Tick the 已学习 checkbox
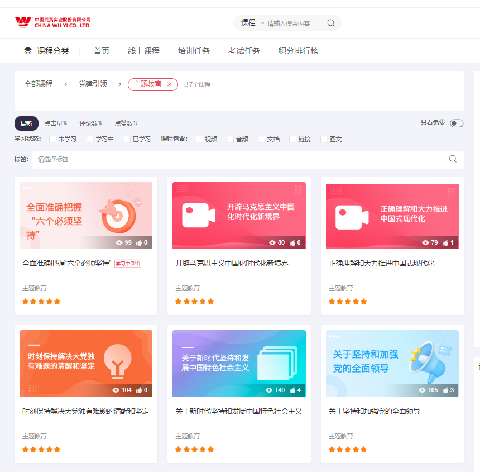The image size is (480, 472). (127, 139)
